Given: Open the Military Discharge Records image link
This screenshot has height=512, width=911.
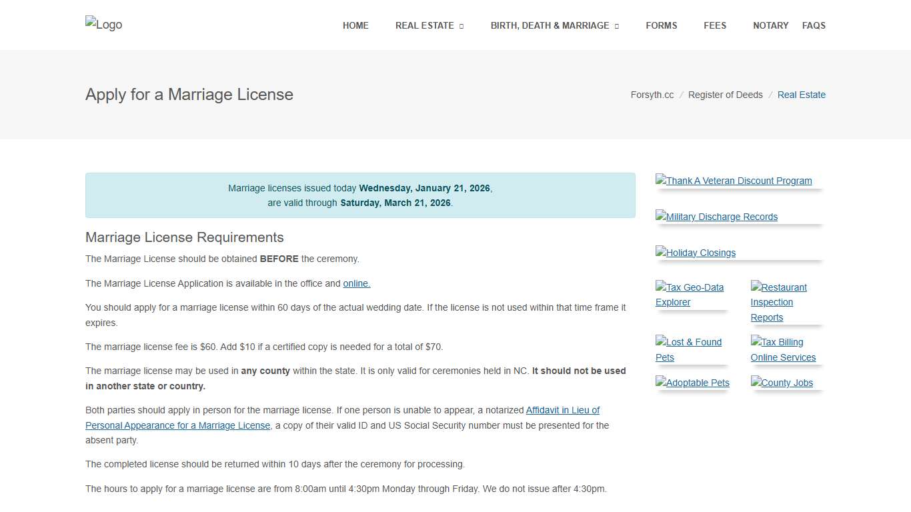Looking at the screenshot, I should [x=716, y=217].
